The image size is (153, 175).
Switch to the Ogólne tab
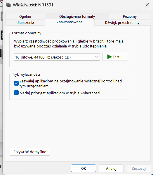(25, 16)
